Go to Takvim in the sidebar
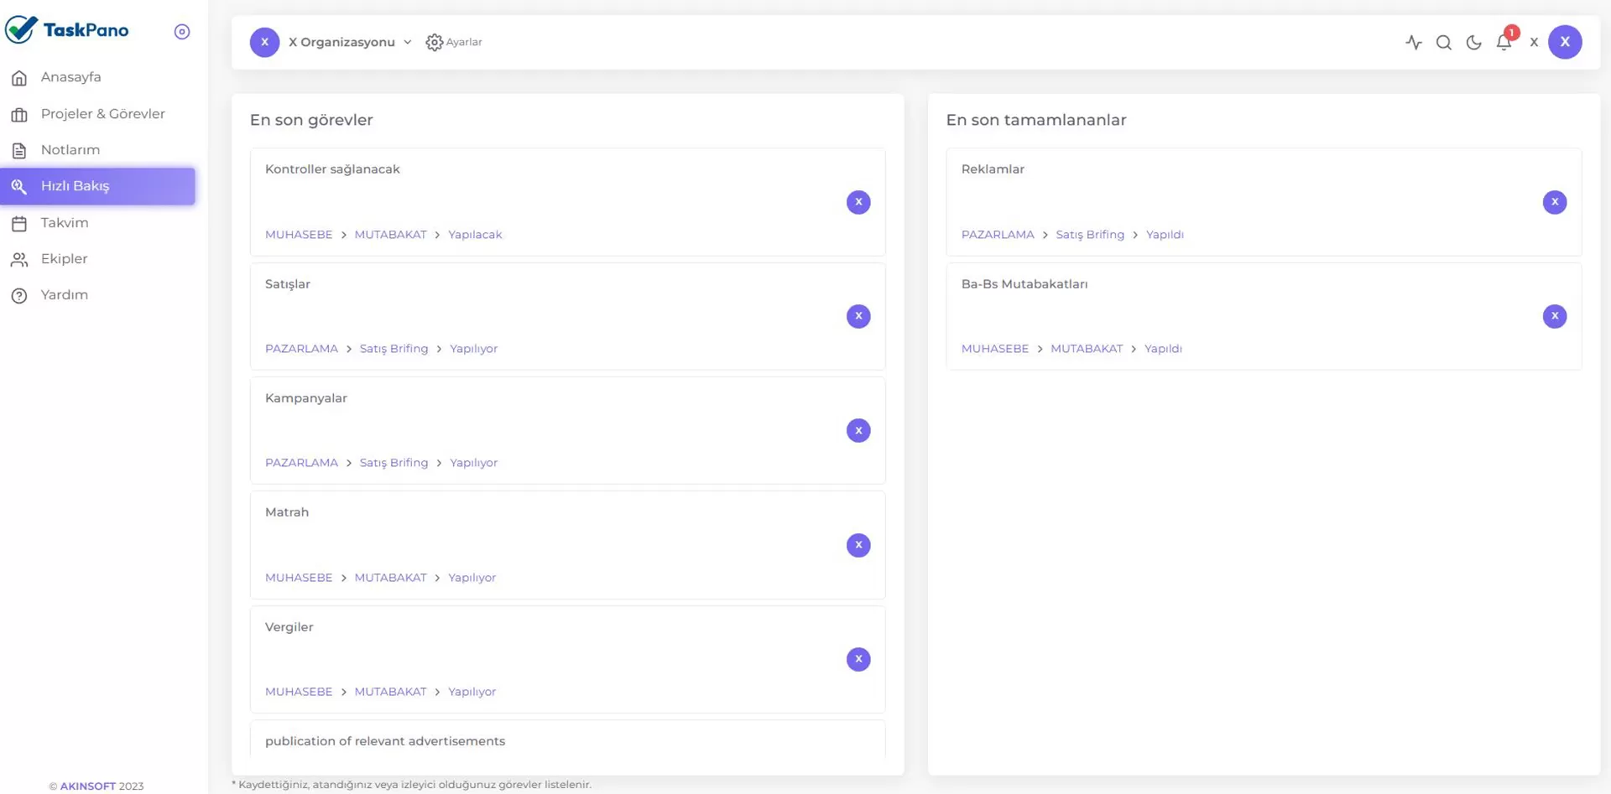Image resolution: width=1611 pixels, height=794 pixels. point(65,223)
